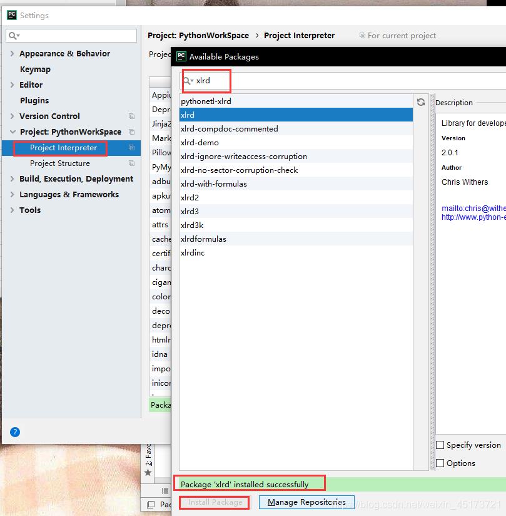
Task: Collapse the Project: PythonWorkSpace section
Action: click(x=13, y=132)
